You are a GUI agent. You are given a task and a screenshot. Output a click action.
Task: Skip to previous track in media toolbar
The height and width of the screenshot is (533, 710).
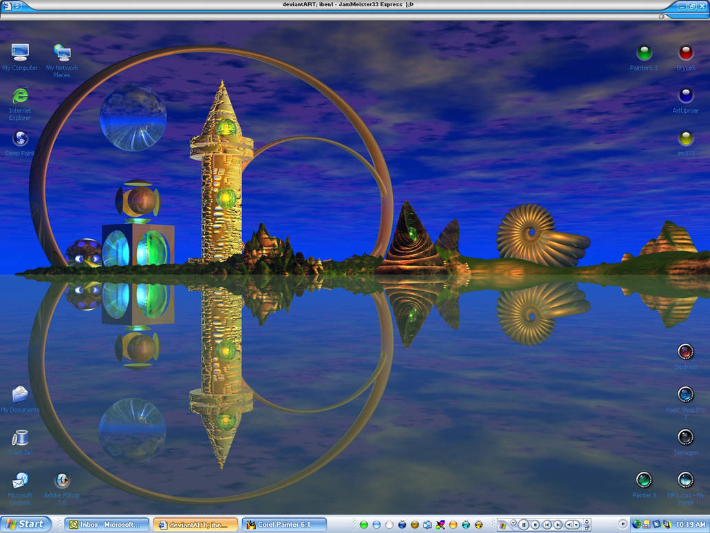pyautogui.click(x=547, y=525)
